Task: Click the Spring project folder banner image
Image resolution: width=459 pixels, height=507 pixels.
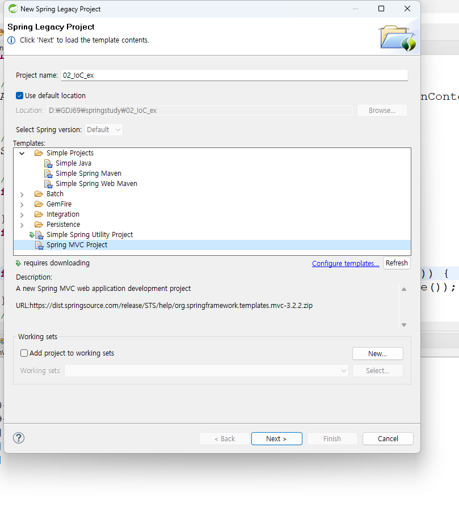Action: coord(398,38)
